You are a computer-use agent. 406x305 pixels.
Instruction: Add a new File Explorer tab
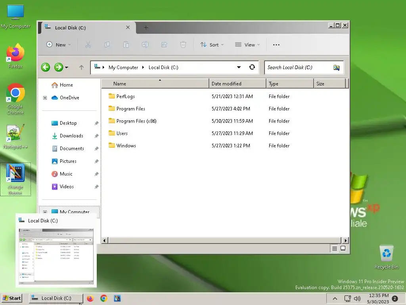[146, 27]
